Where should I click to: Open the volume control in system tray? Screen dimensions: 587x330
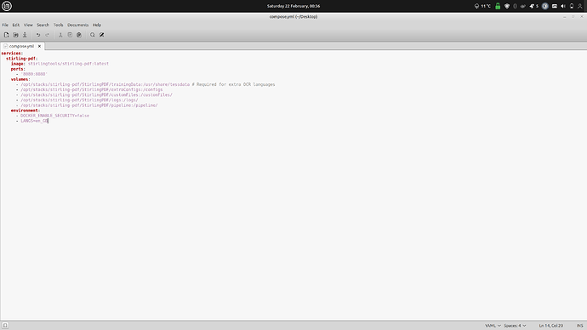562,6
